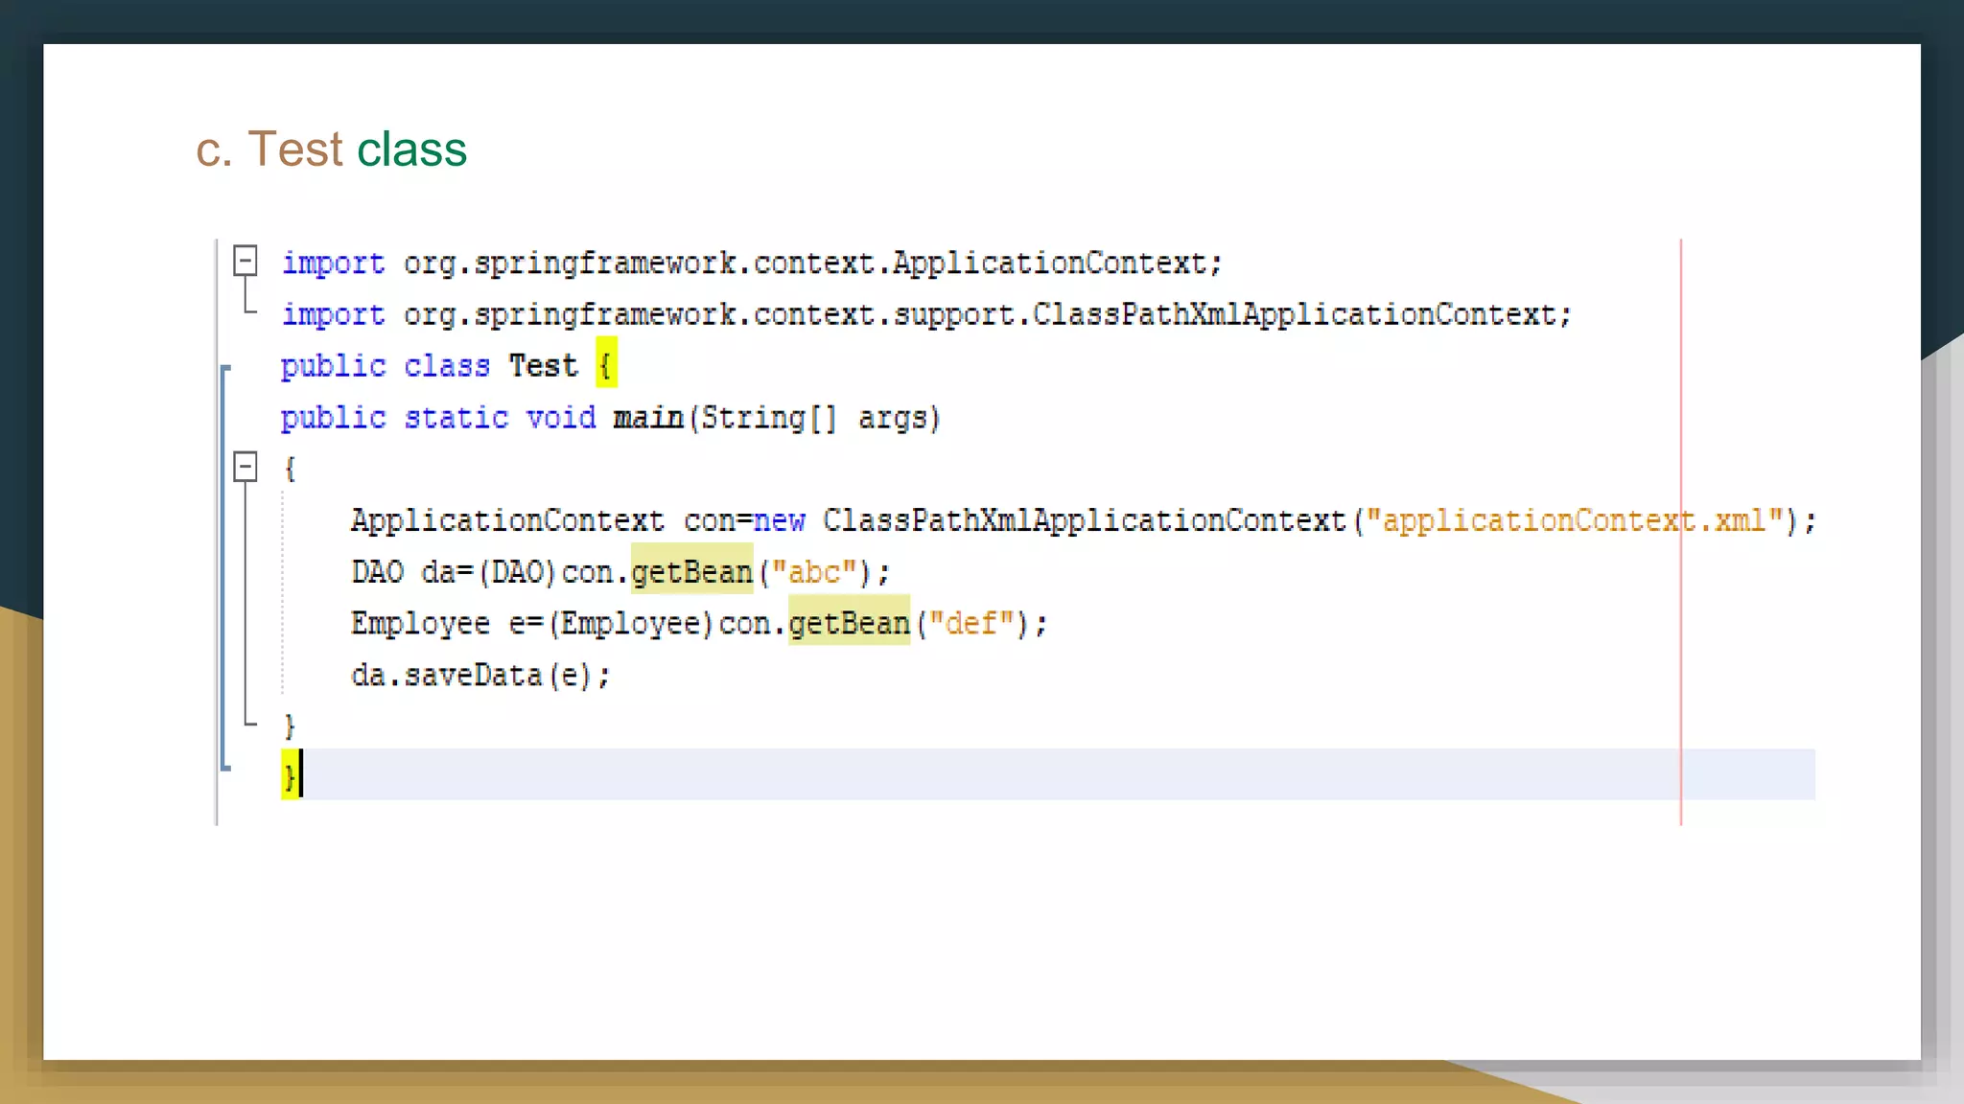
Task: Collapse the import statements fold marker
Action: [245, 261]
